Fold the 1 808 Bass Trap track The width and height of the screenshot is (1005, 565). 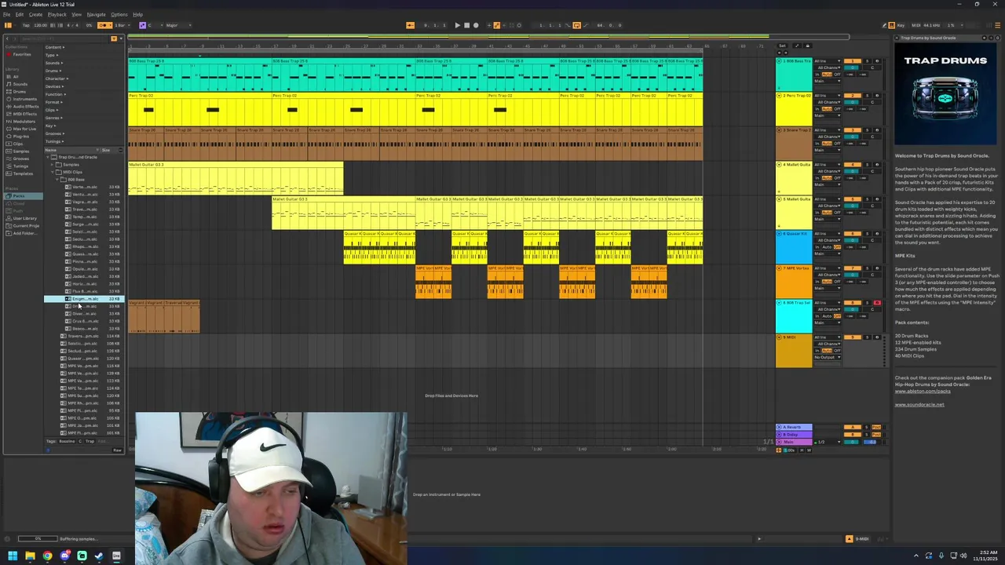click(779, 61)
